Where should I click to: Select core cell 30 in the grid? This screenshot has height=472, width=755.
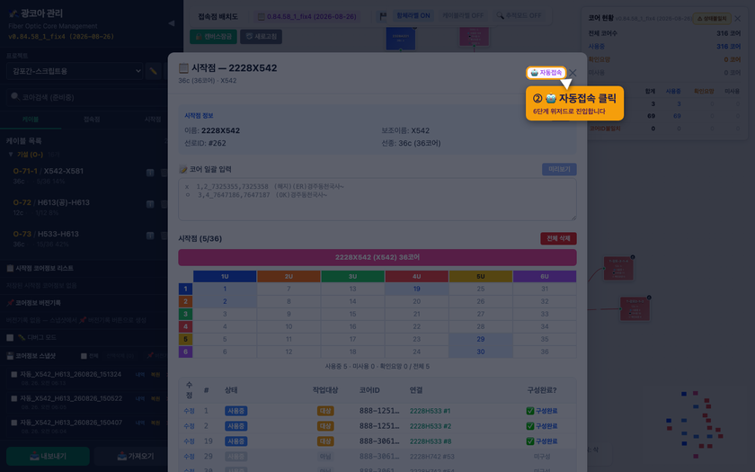pyautogui.click(x=481, y=352)
